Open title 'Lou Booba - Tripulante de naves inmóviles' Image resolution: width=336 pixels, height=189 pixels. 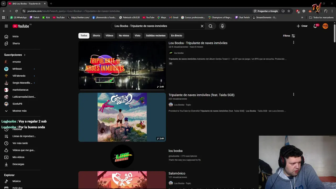click(x=198, y=43)
